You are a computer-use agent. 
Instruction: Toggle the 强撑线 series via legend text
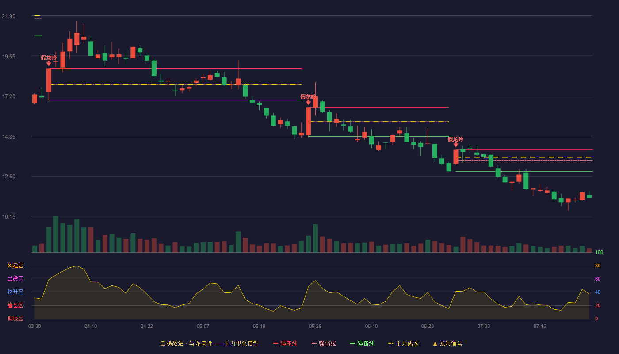366,344
